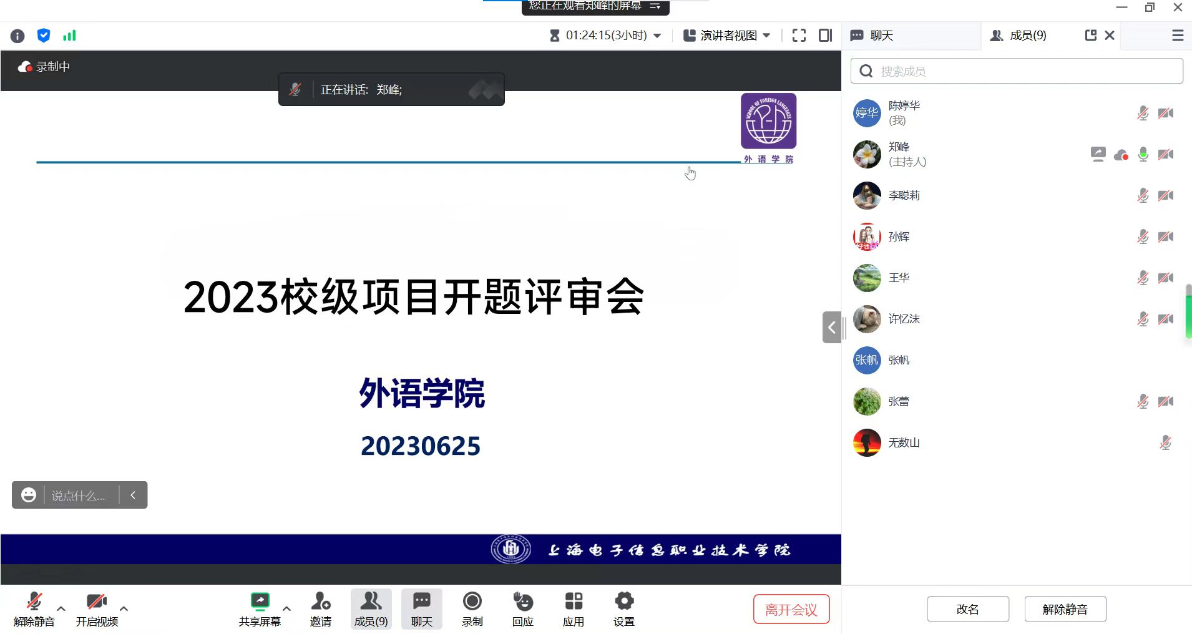Open the security shield icon
1192x634 pixels.
pyautogui.click(x=44, y=36)
